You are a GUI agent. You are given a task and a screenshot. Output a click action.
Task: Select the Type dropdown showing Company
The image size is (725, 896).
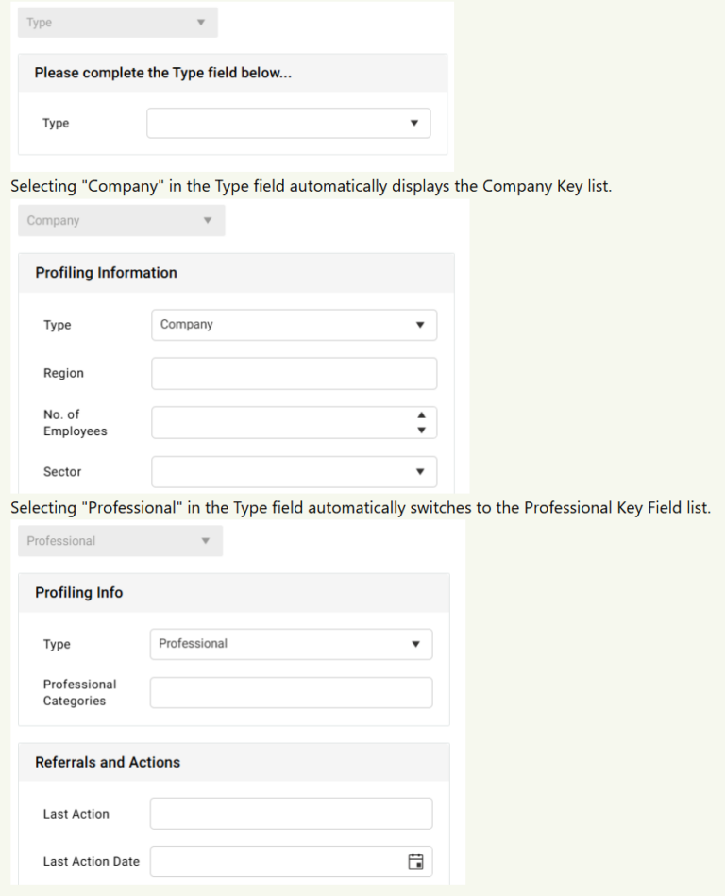(294, 324)
